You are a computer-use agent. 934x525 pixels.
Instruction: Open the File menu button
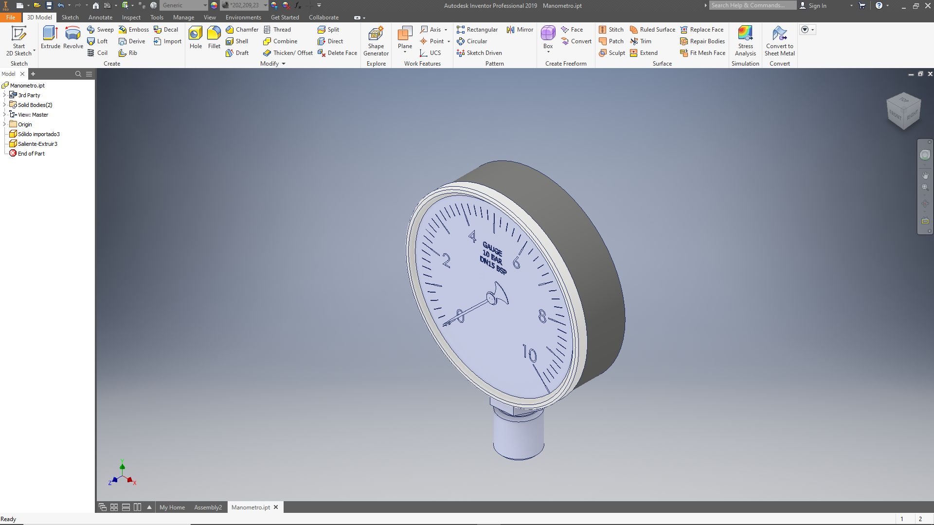click(11, 17)
